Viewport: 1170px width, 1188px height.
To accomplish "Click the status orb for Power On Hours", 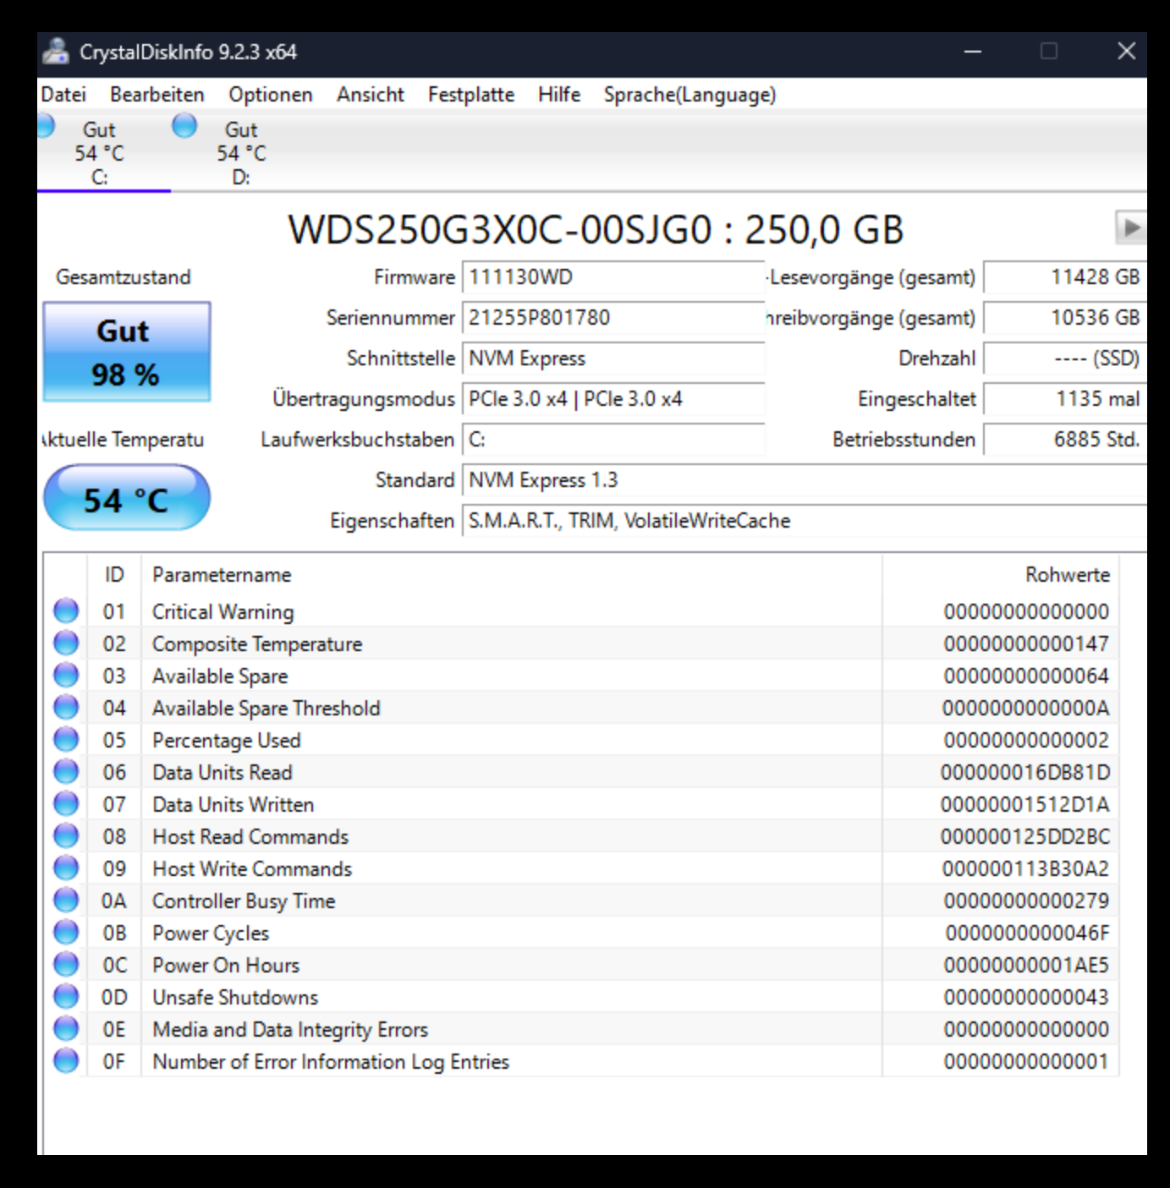I will (66, 965).
